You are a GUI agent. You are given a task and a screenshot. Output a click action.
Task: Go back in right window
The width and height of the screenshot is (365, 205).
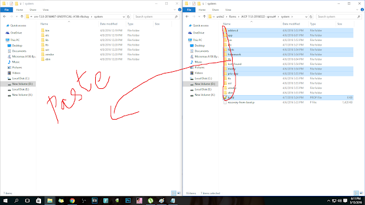(187, 17)
